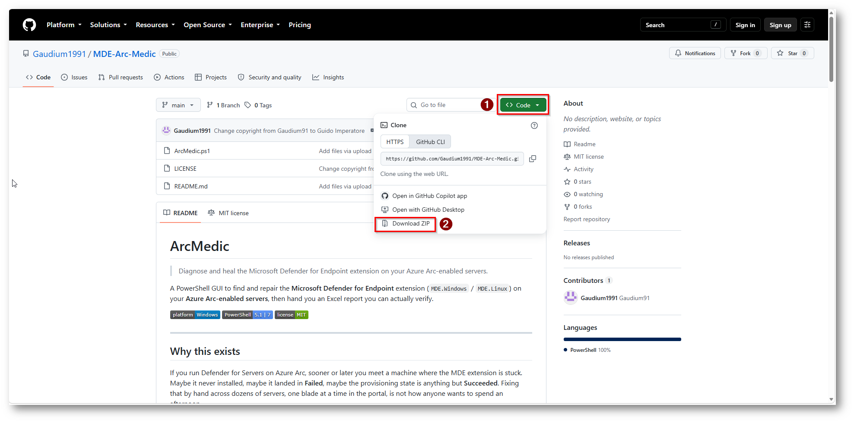The image size is (854, 423).
Task: Click the magnifier icon in Go to file
Action: (x=414, y=105)
